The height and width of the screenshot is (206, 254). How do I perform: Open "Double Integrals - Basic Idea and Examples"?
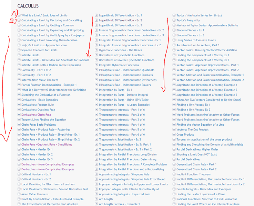click(x=204, y=189)
